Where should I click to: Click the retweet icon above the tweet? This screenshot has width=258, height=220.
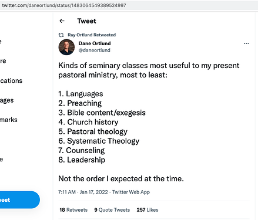pyautogui.click(x=61, y=35)
